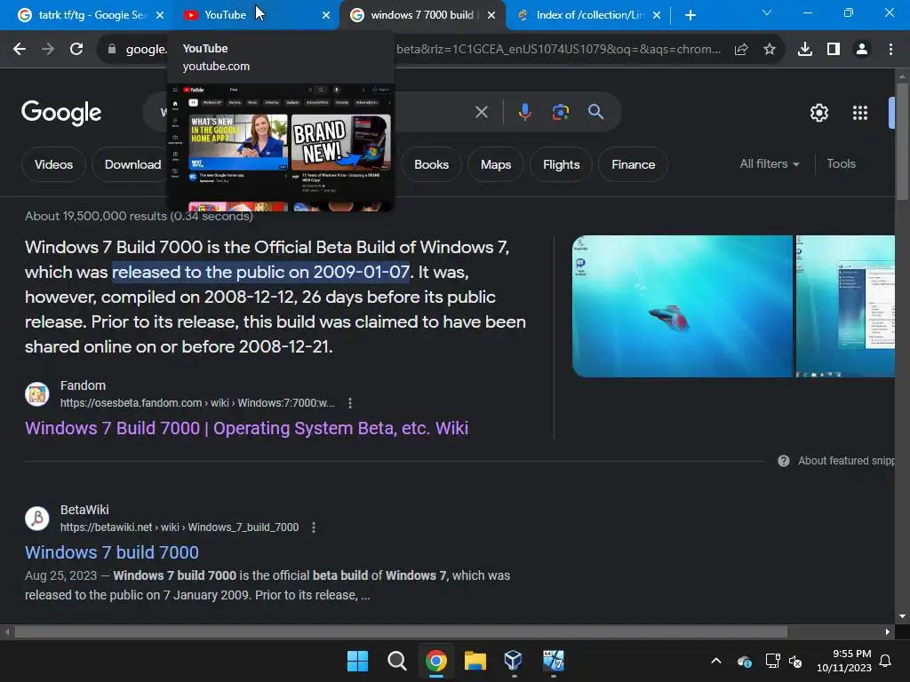Click the forward navigation arrow

(x=48, y=50)
